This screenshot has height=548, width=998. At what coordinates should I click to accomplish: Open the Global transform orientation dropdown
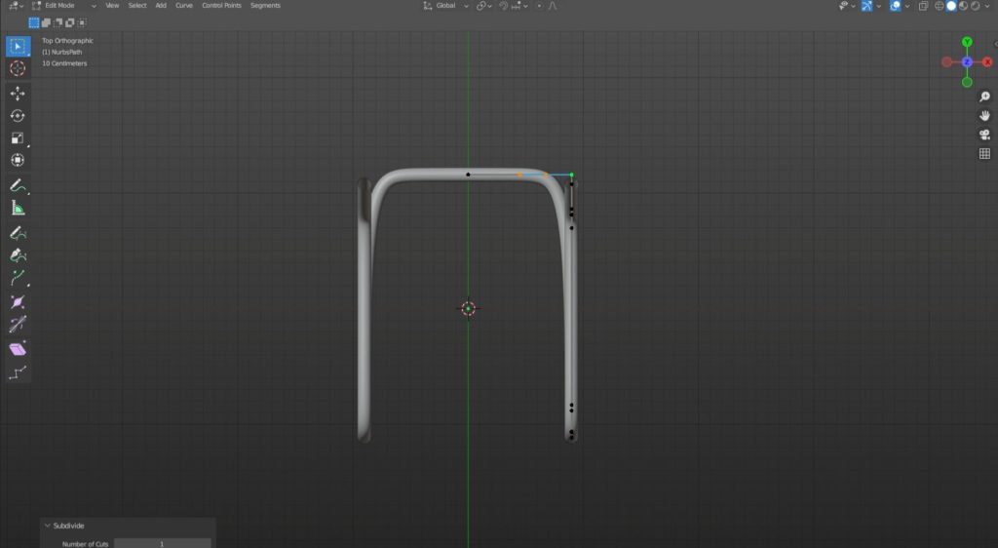point(445,6)
